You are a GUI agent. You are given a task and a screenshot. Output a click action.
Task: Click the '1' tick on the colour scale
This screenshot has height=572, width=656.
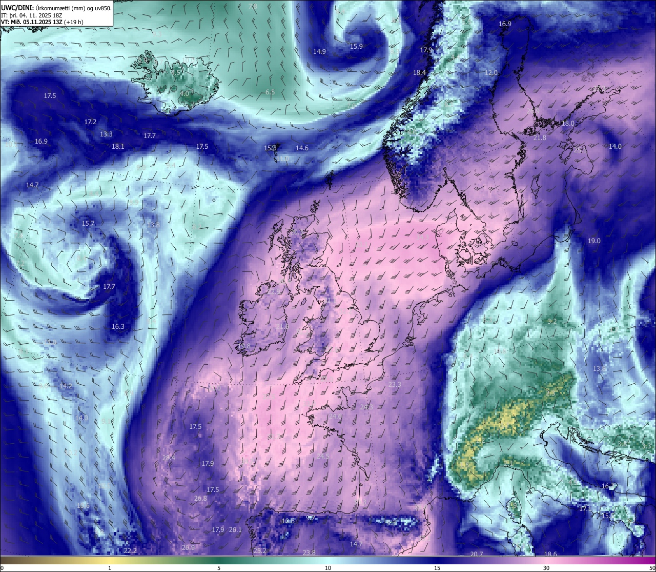110,568
